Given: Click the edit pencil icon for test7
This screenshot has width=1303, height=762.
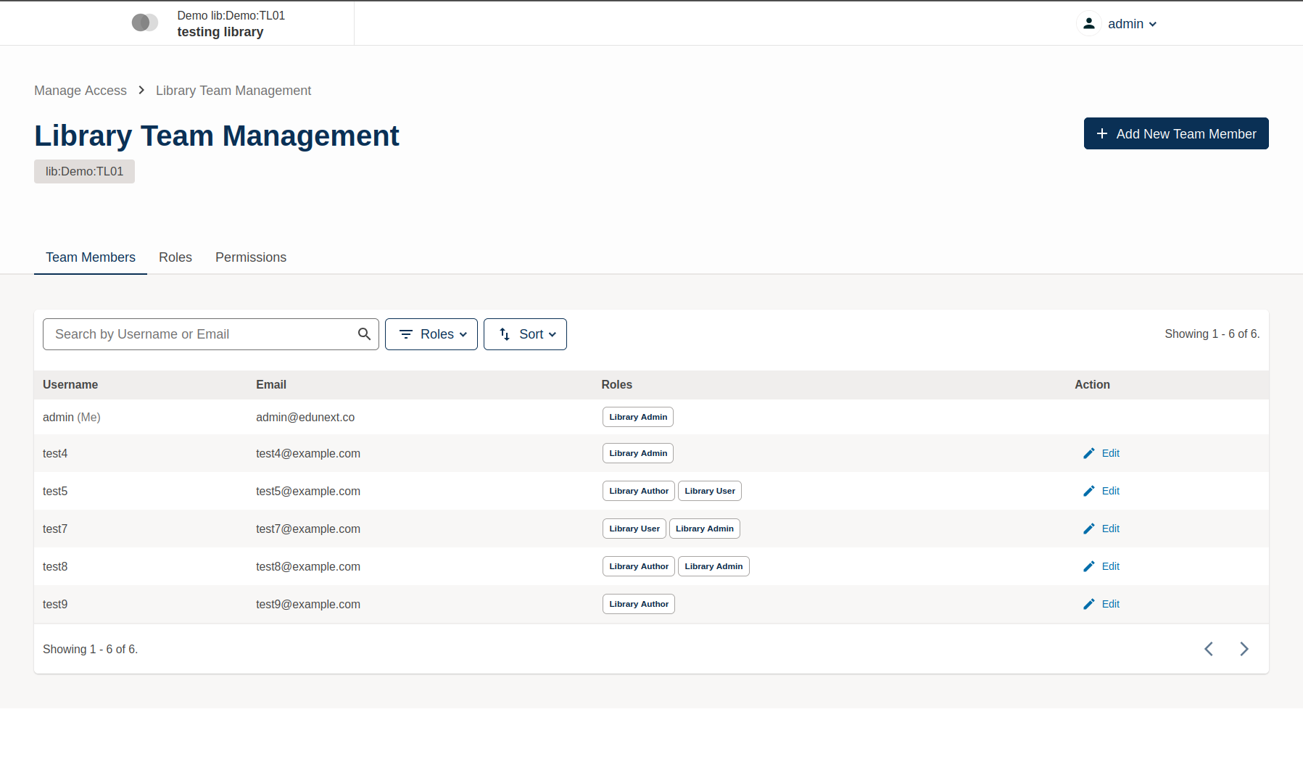Looking at the screenshot, I should (1088, 529).
